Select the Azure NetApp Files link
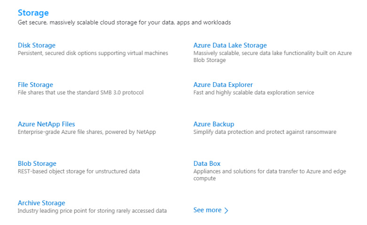Screen dimensions: 367x225 (x=47, y=124)
